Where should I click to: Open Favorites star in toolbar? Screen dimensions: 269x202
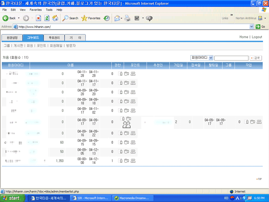click(x=91, y=18)
